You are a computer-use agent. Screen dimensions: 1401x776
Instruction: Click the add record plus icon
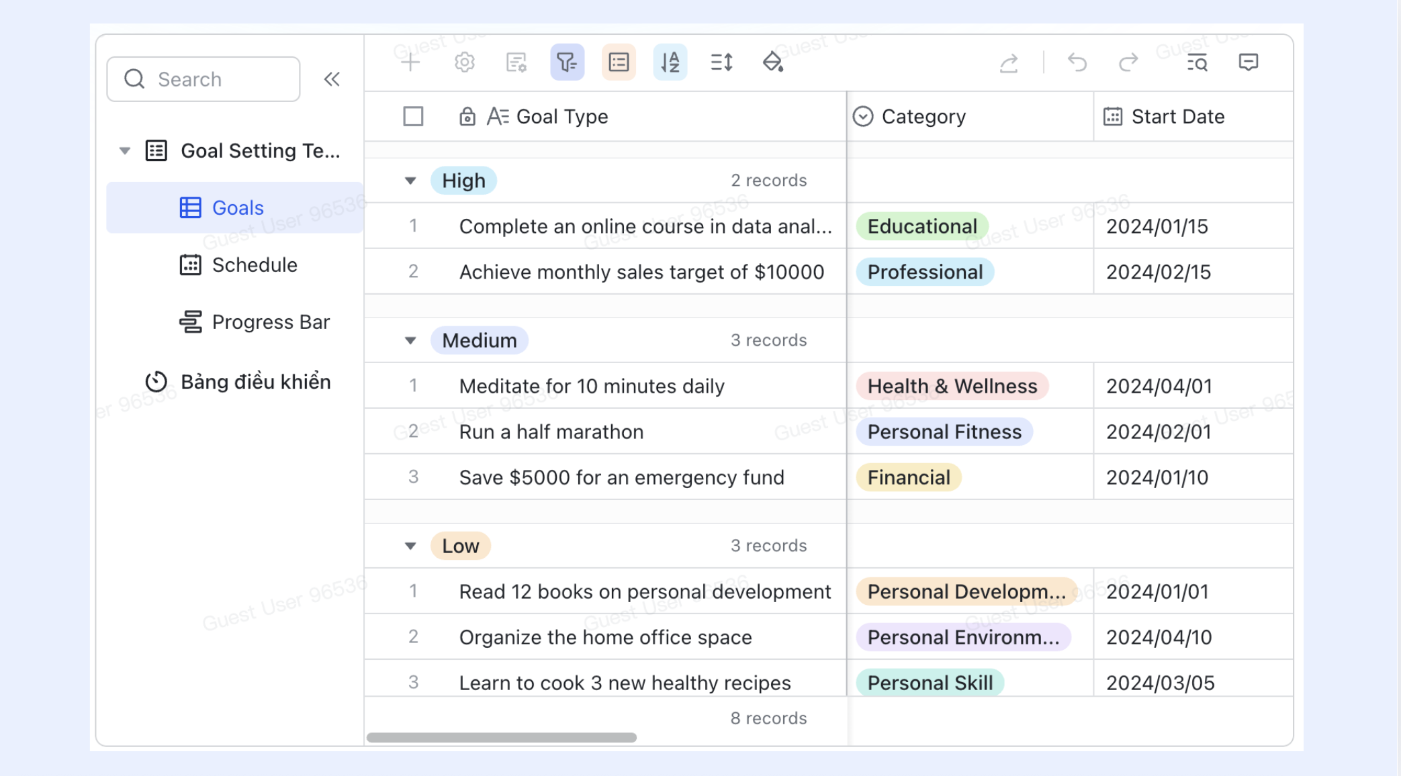click(410, 62)
